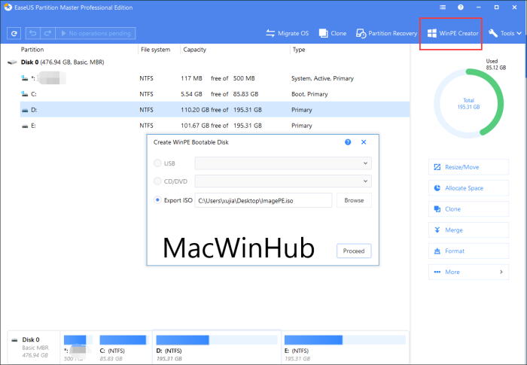Click the Resize/Move icon
The width and height of the screenshot is (527, 365).
pyautogui.click(x=437, y=167)
